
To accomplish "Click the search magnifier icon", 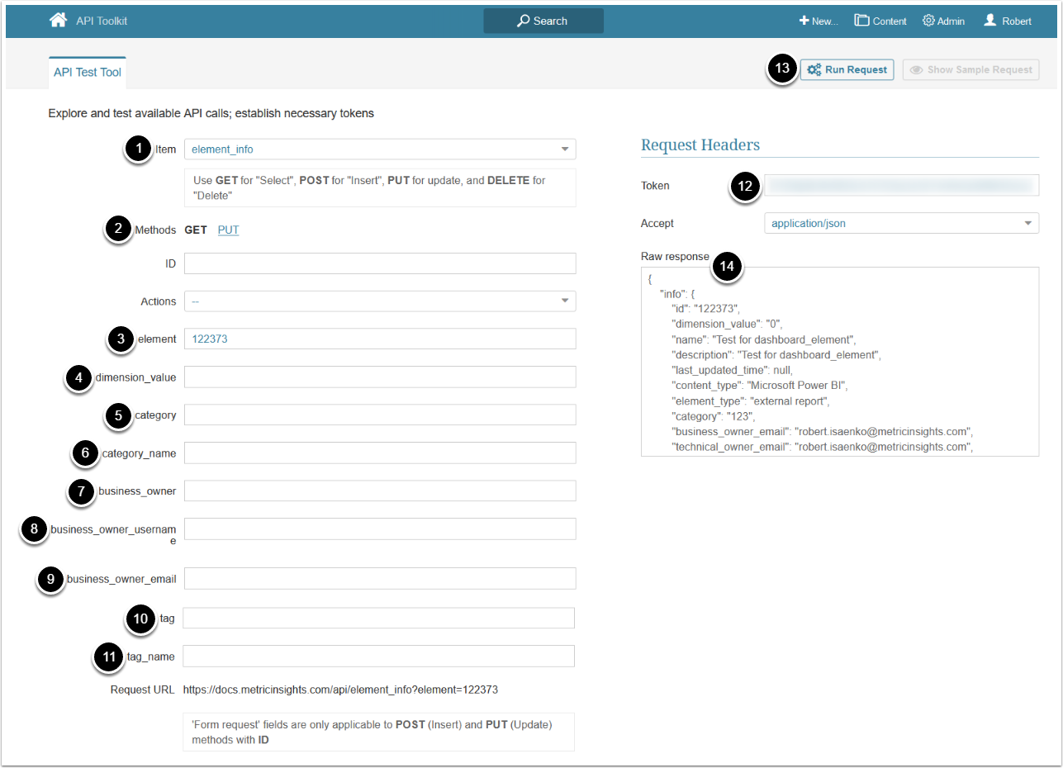I will click(x=523, y=21).
